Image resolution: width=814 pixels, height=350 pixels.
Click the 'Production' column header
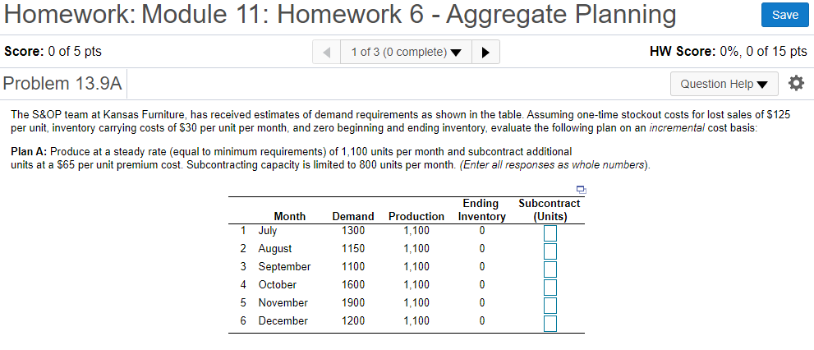416,217
